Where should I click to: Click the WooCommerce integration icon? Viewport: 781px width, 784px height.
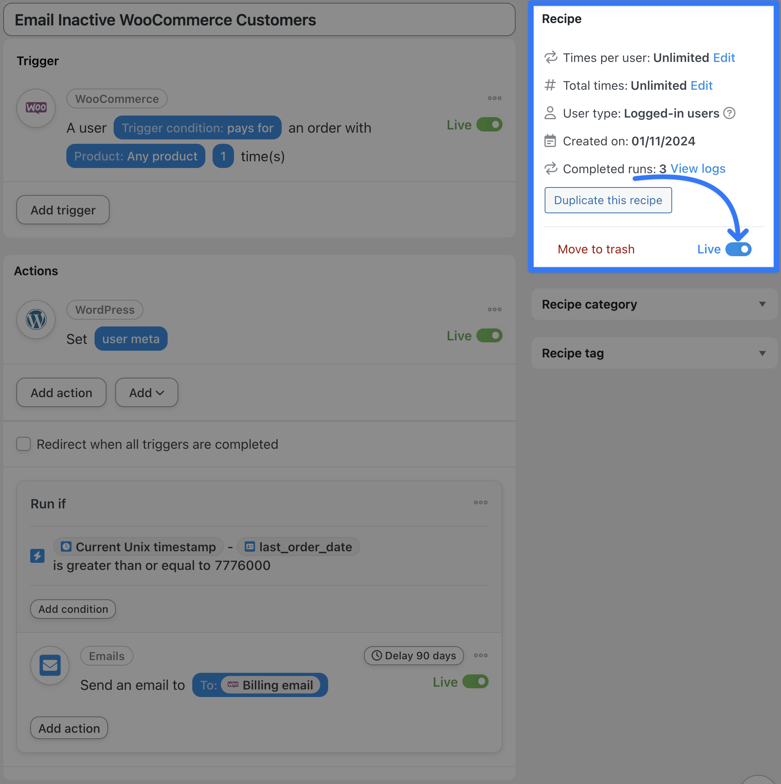click(36, 108)
